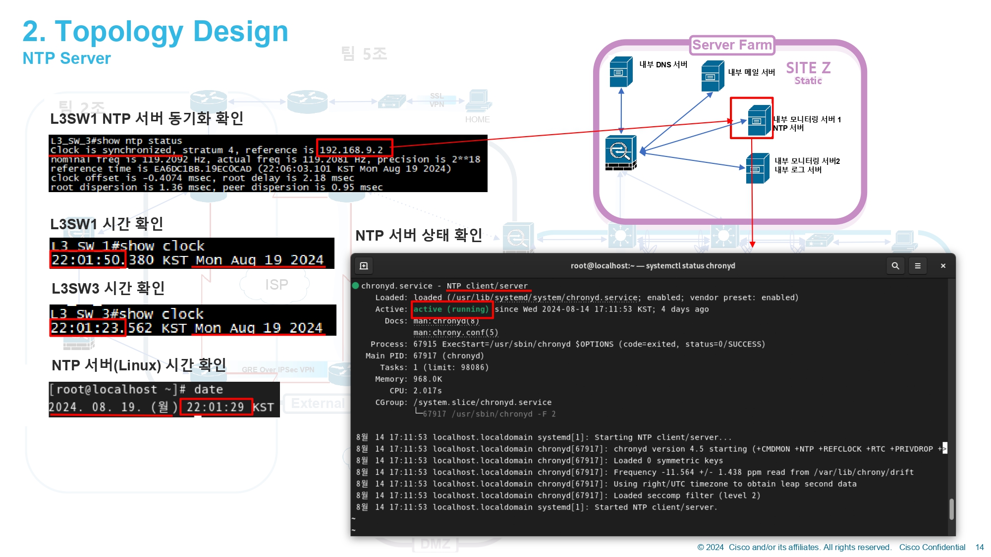
Task: Click the 'NTP Server' subtitle
Action: 67,58
